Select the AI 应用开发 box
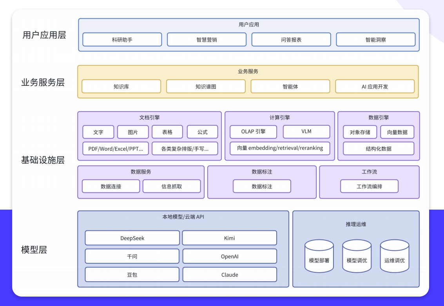Image resolution: width=444 pixels, height=306 pixels. pos(375,87)
